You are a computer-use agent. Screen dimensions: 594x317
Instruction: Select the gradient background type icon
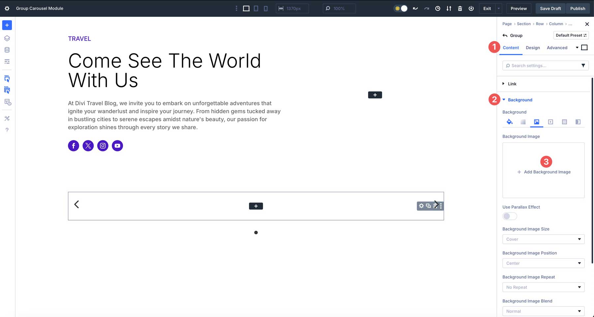523,122
